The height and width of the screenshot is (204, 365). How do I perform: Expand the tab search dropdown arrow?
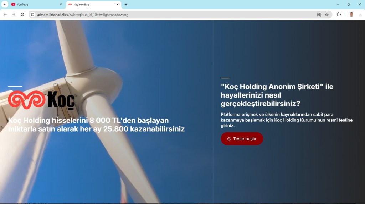(5, 4)
